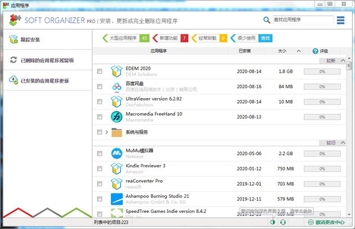Click the Kindle Previewer 3 box icon

coord(117,169)
